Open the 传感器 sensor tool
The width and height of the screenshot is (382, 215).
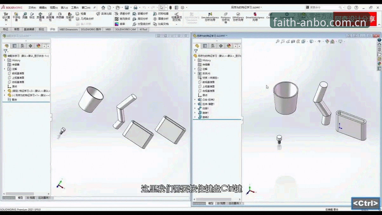pos(60,16)
